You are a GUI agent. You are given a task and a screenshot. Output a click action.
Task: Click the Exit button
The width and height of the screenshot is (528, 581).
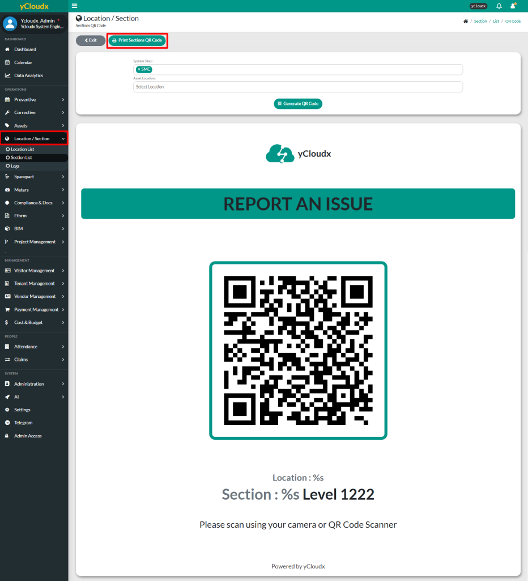[x=91, y=40]
